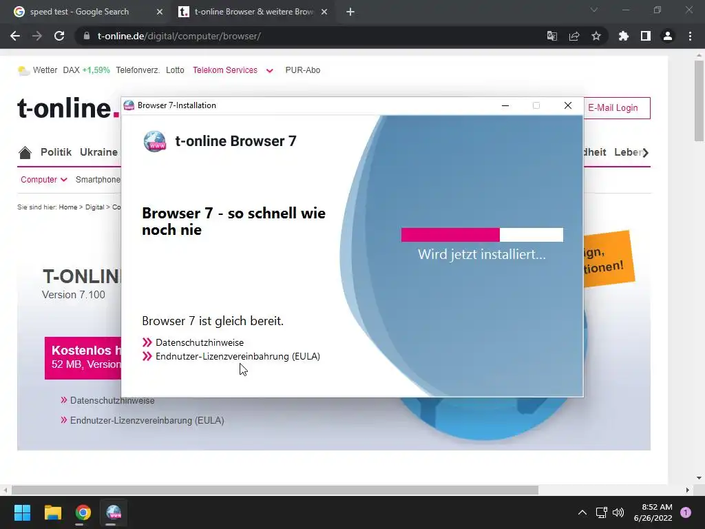Open a new Chrome tab
The image size is (705, 529).
click(x=350, y=12)
